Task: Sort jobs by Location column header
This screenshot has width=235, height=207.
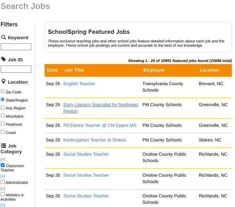Action: point(209,70)
